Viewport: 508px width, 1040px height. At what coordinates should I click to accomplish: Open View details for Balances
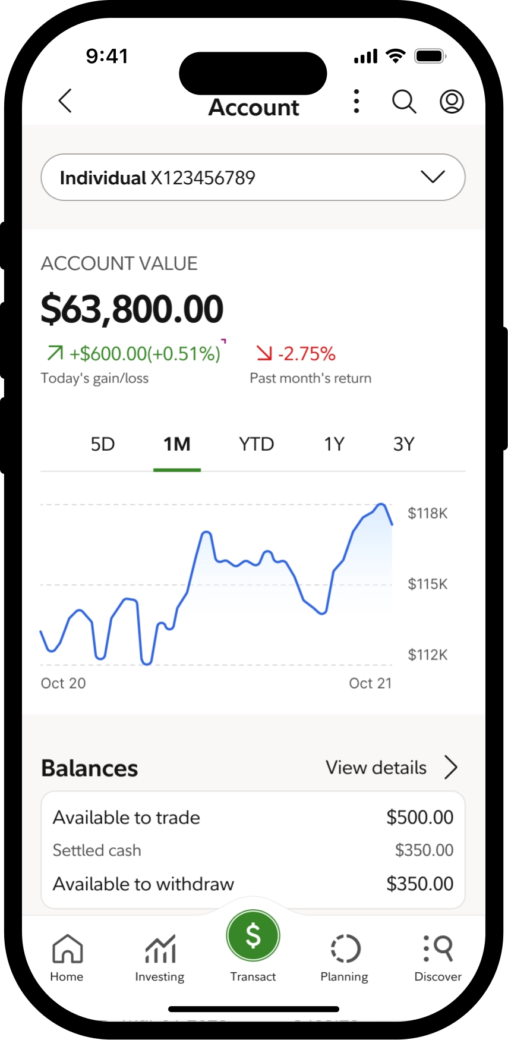click(376, 768)
